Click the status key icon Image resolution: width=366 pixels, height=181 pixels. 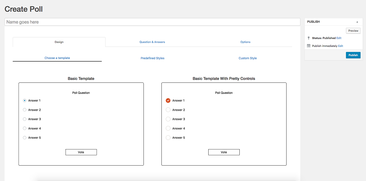click(309, 38)
